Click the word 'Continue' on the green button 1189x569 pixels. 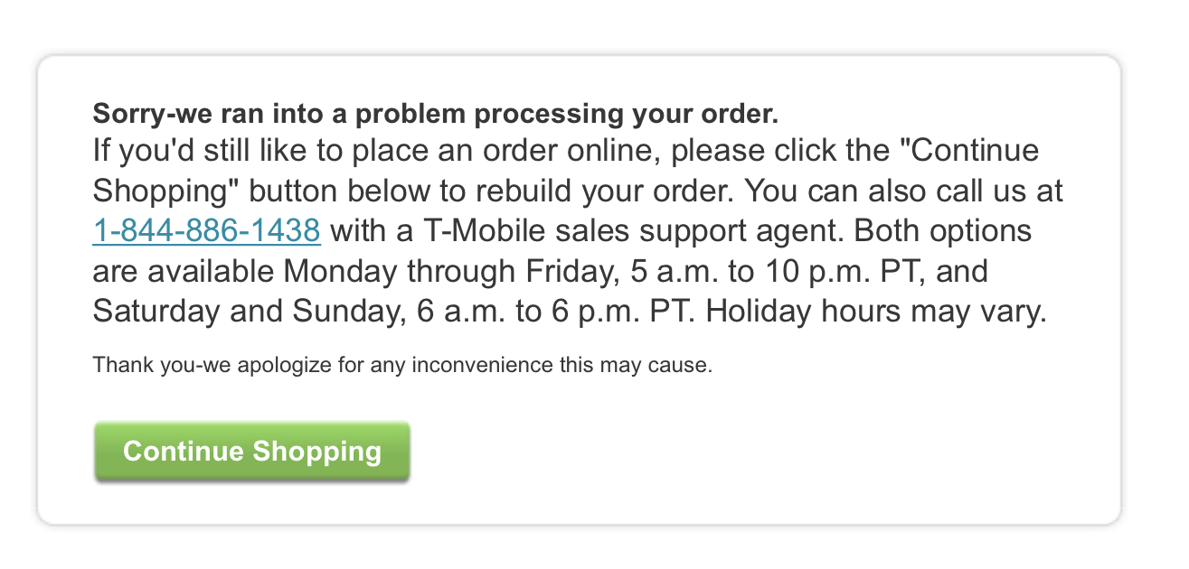[184, 451]
